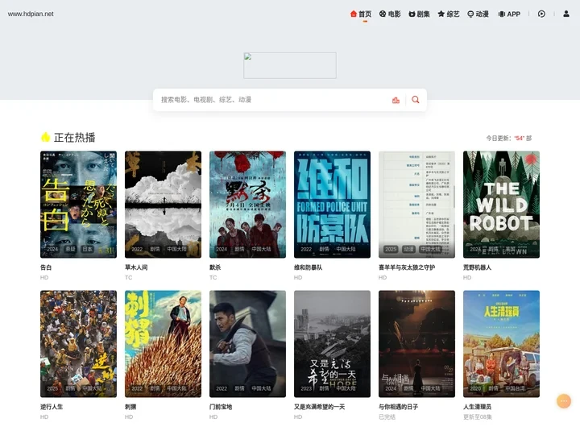This screenshot has width=580, height=435.
Task: Click the 逆行人生 title link
Action: coord(52,407)
